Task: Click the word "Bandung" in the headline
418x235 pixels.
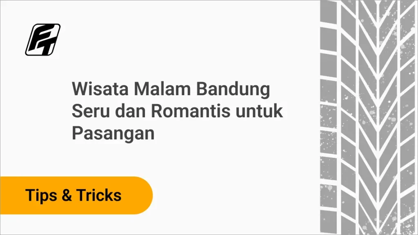Action: click(x=233, y=89)
